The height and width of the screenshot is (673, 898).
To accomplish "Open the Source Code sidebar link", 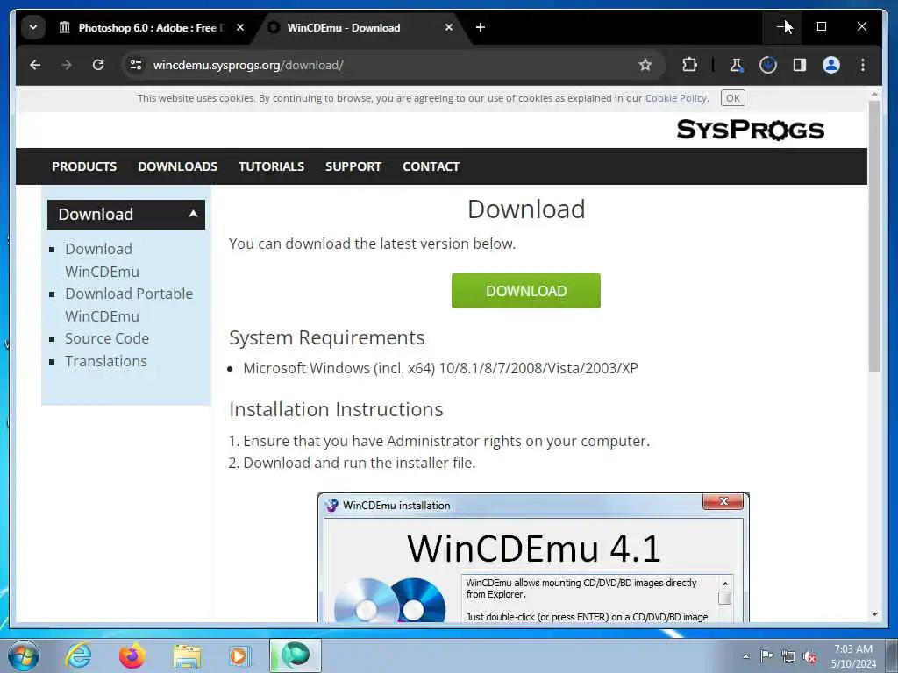I will (107, 339).
